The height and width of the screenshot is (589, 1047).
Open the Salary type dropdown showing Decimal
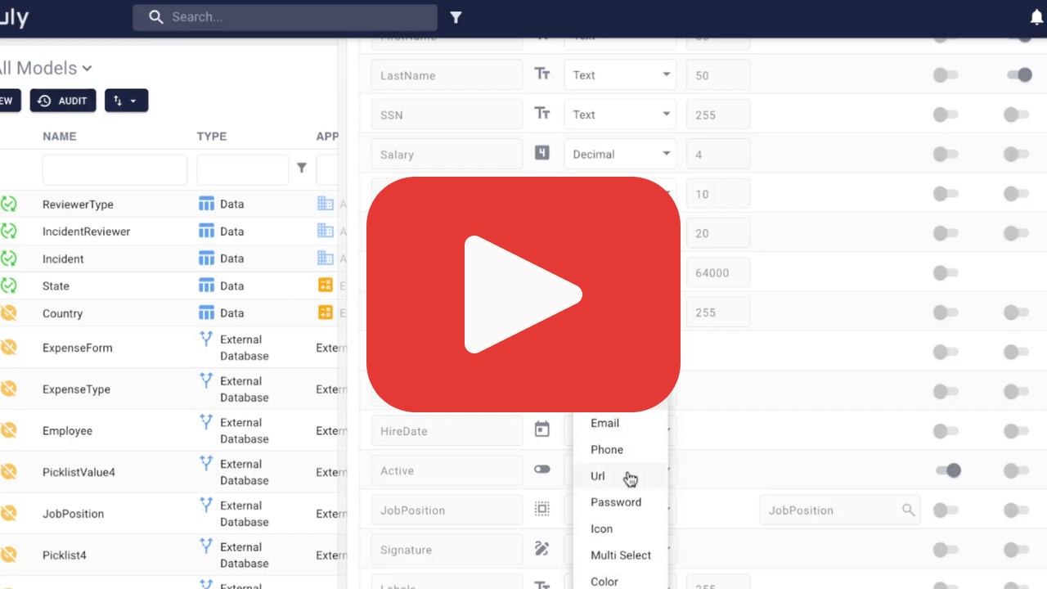(x=620, y=154)
